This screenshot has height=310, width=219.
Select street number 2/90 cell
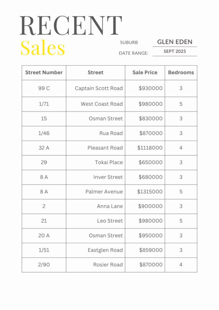point(44,265)
